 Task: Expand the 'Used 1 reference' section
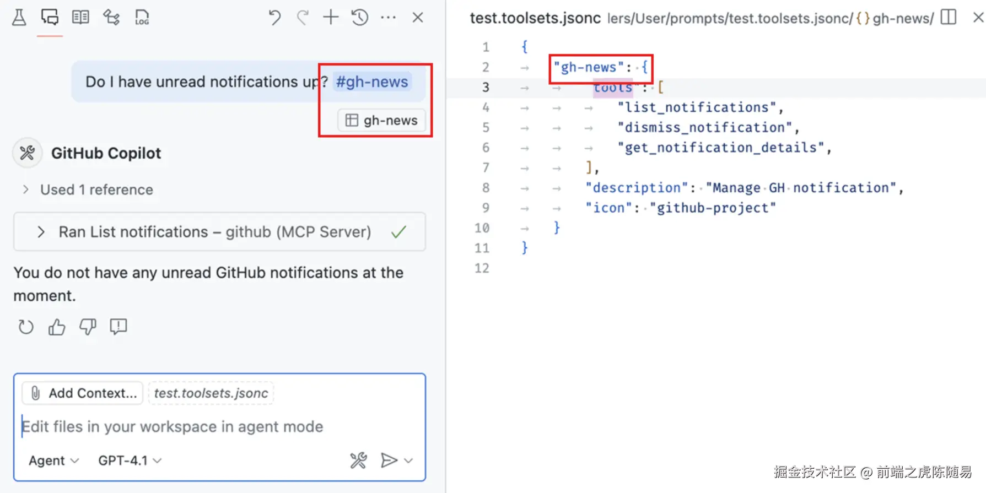tap(26, 189)
